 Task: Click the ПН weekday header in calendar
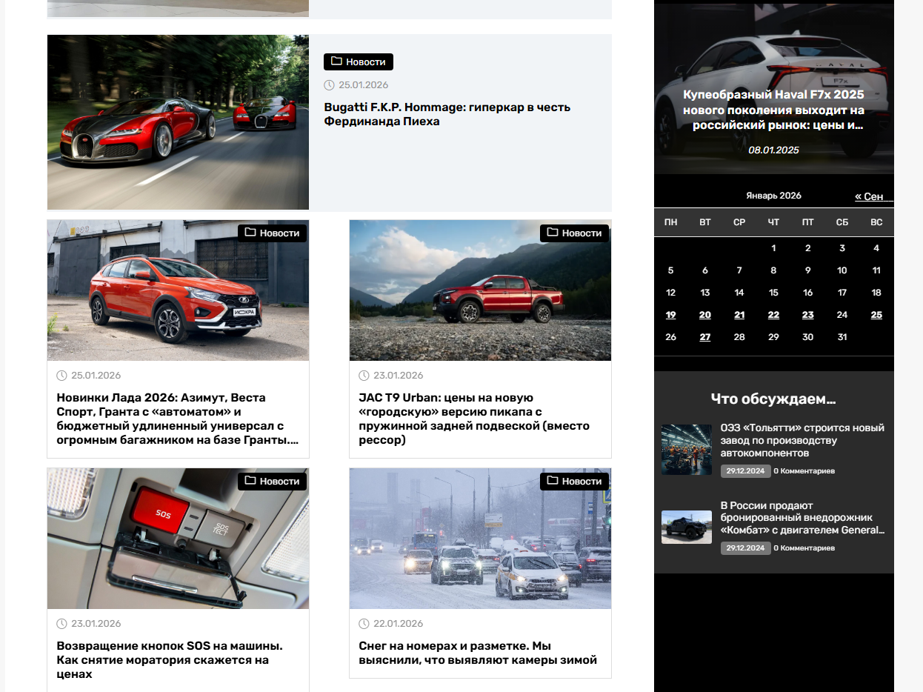click(670, 222)
